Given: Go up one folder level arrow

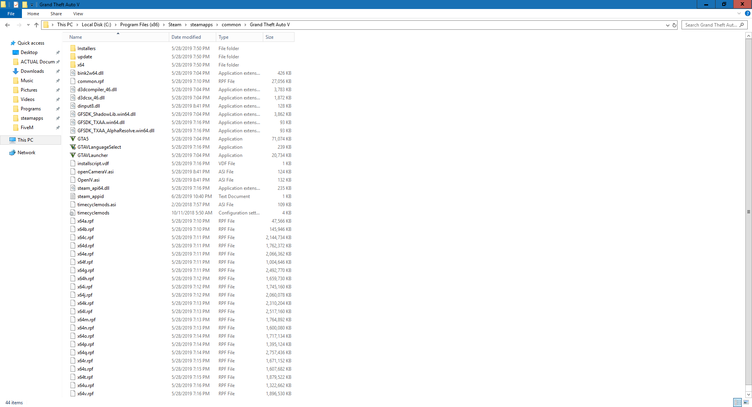Looking at the screenshot, I should click(x=36, y=25).
